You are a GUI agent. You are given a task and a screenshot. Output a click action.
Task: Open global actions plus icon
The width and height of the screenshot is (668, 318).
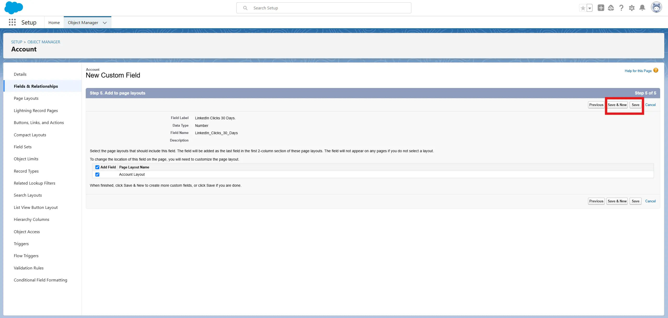click(601, 8)
